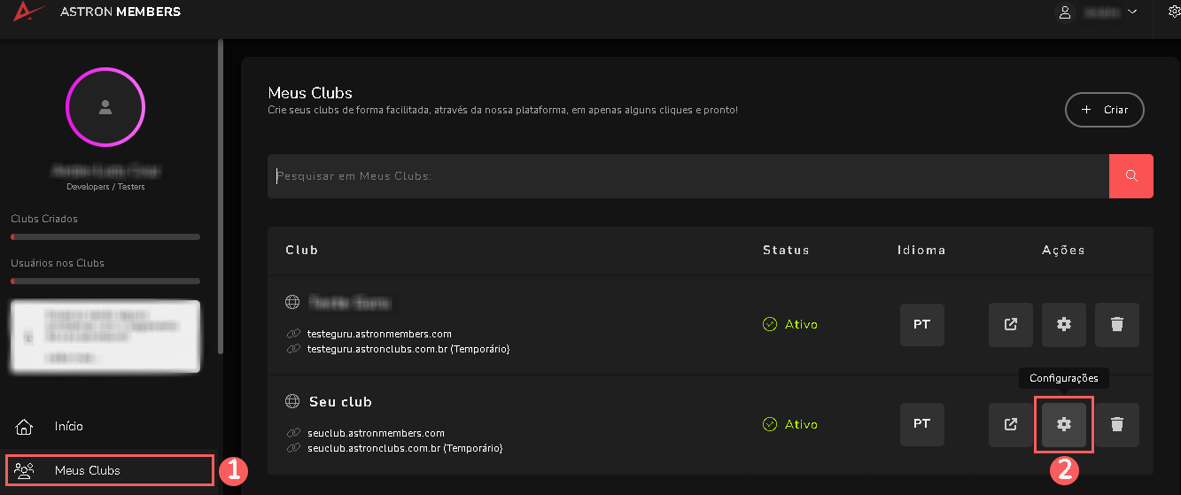Click trash icon for testeguru club
1181x495 pixels.
pyautogui.click(x=1116, y=324)
